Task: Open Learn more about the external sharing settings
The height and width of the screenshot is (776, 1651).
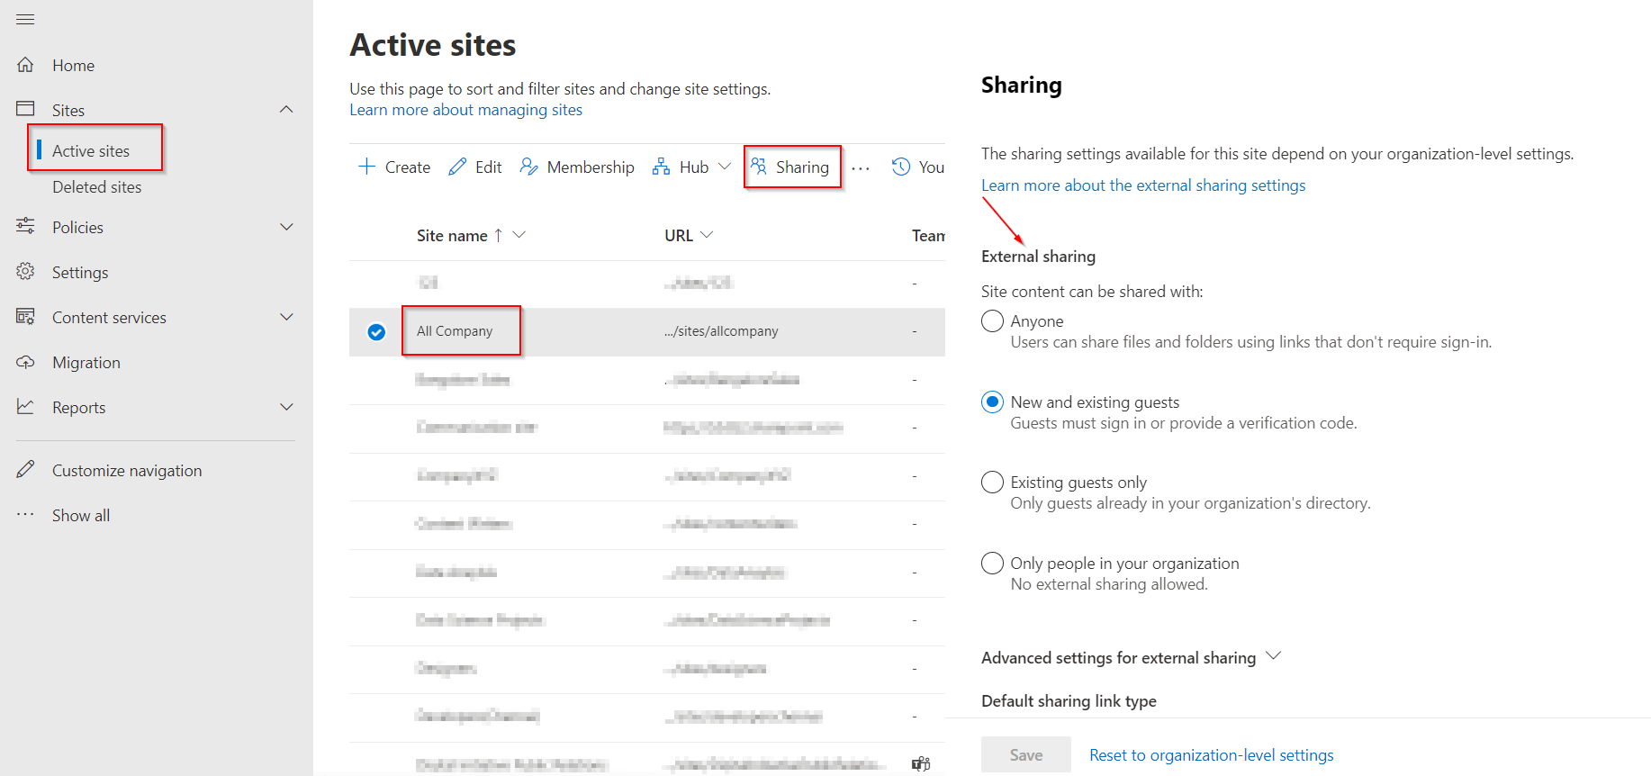Action: tap(1143, 185)
